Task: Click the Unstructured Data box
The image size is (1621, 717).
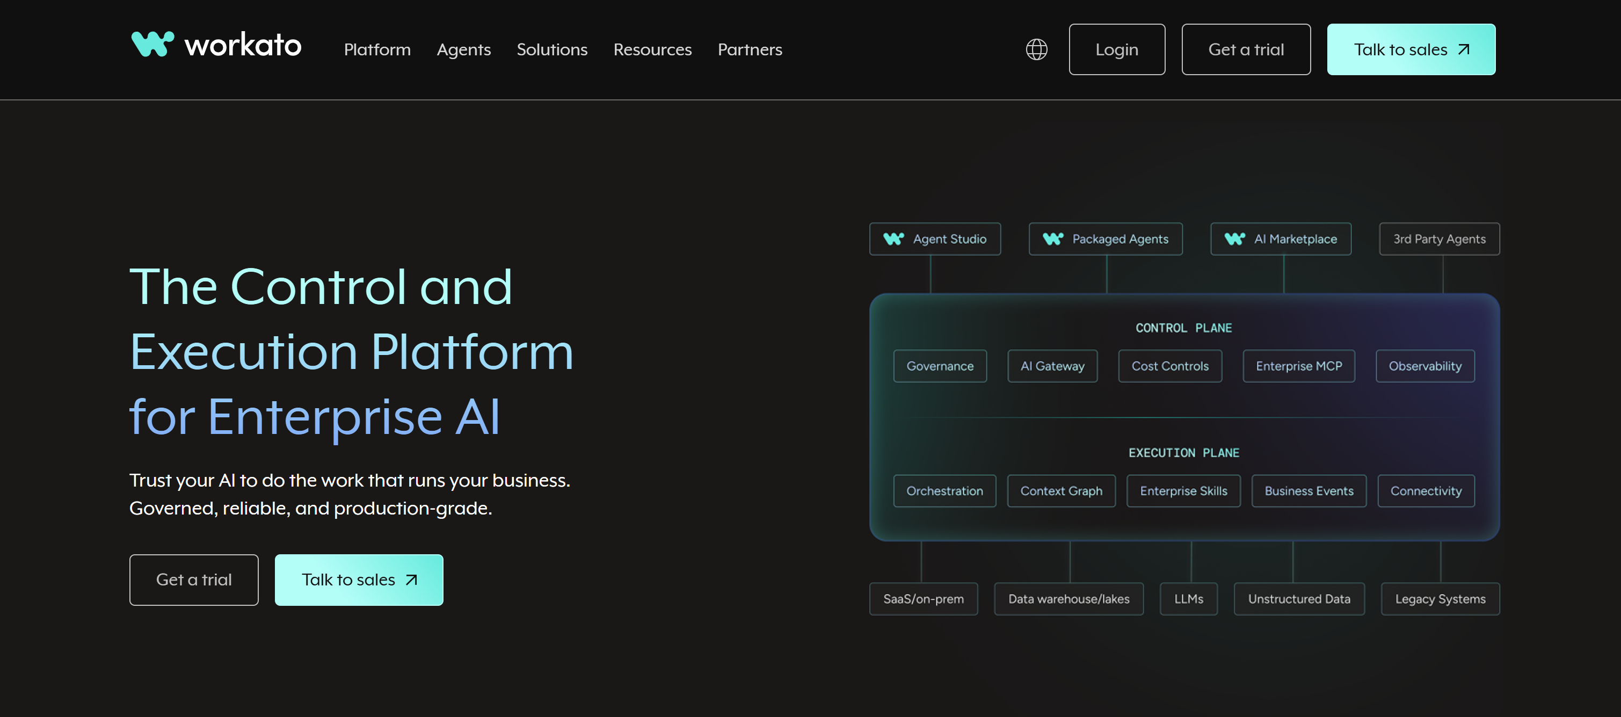Action: coord(1299,599)
